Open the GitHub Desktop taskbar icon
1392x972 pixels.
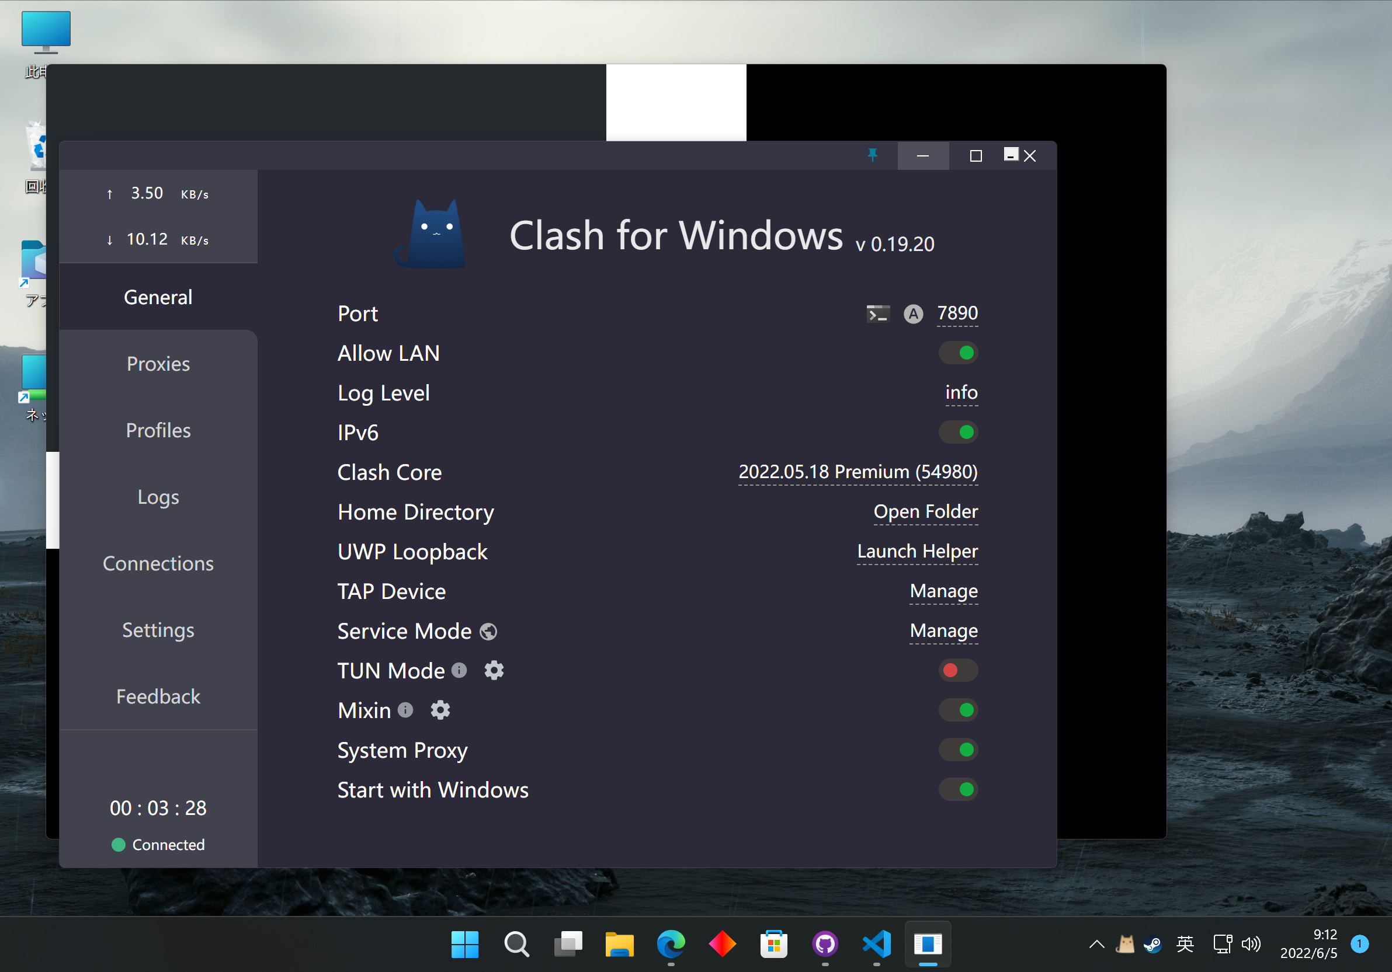coord(825,943)
